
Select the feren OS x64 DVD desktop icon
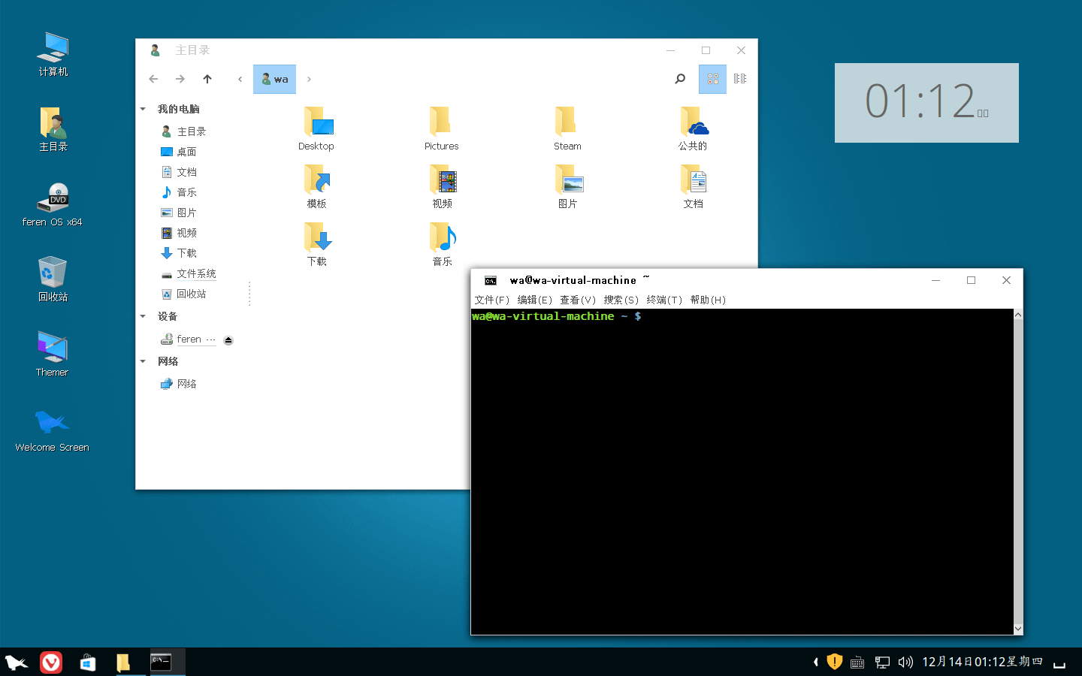tap(53, 204)
